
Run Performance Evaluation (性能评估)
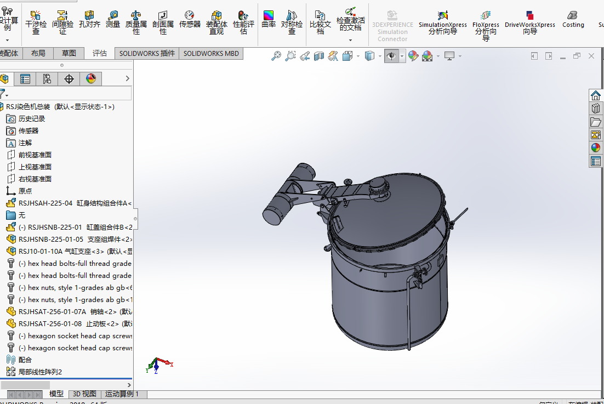[x=243, y=22]
